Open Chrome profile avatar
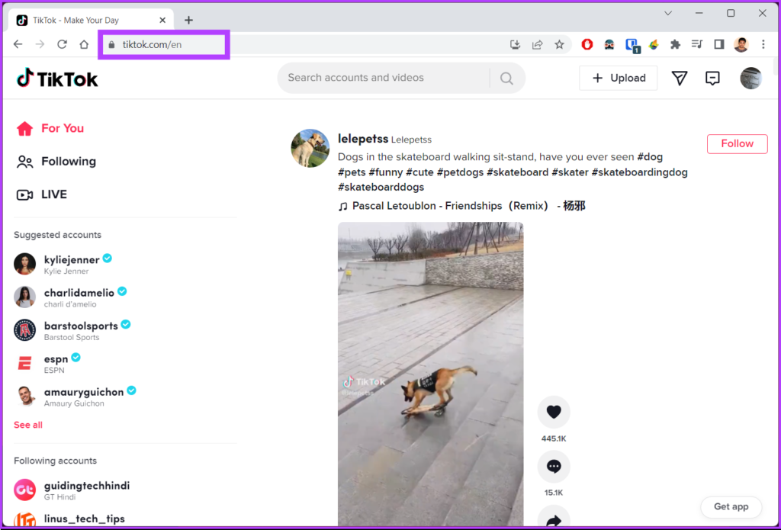Screen dimensions: 781x530 (x=741, y=44)
